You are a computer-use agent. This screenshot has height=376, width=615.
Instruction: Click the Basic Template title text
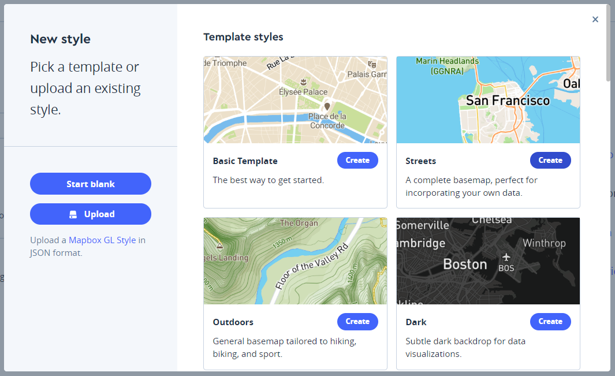(245, 161)
